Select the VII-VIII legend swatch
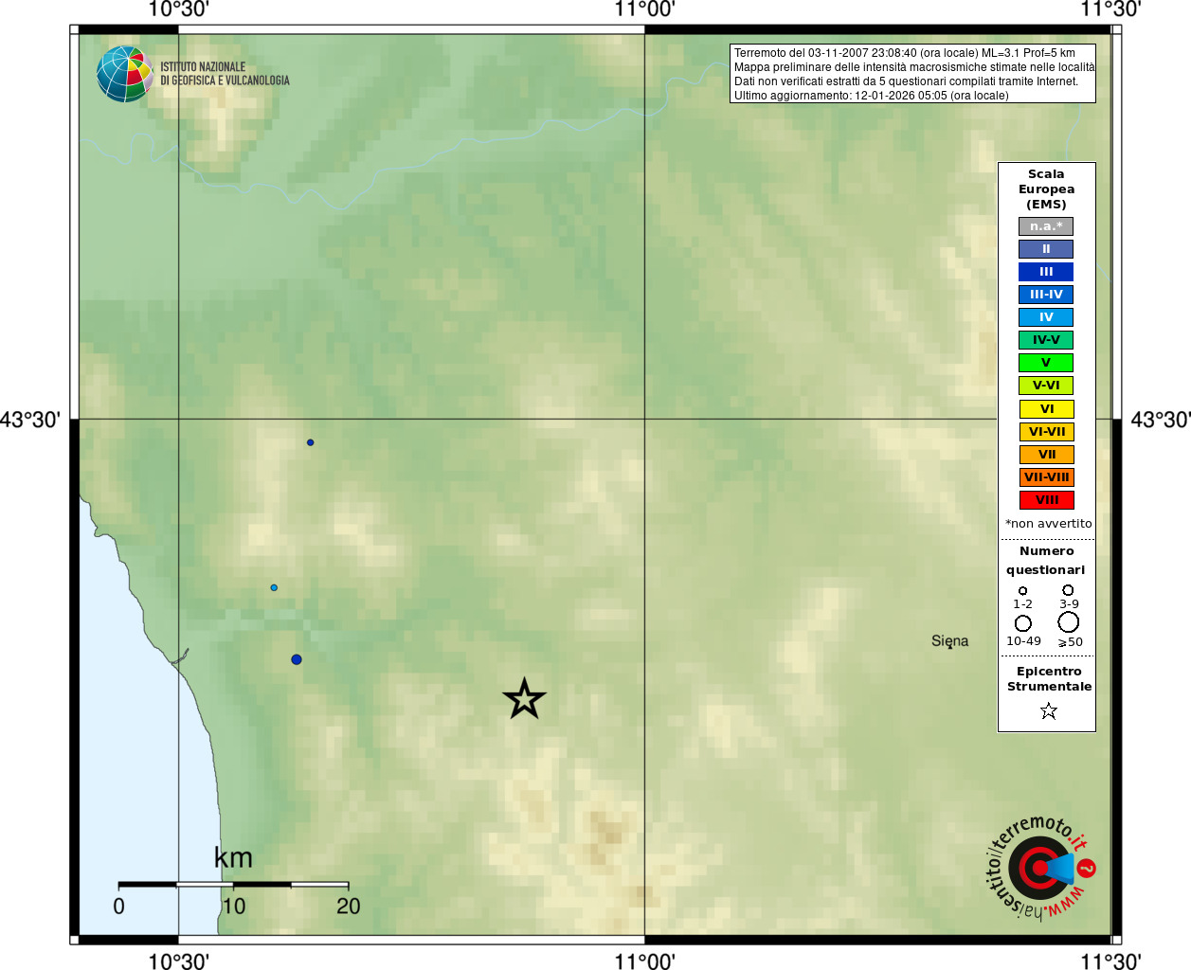 coord(1046,477)
